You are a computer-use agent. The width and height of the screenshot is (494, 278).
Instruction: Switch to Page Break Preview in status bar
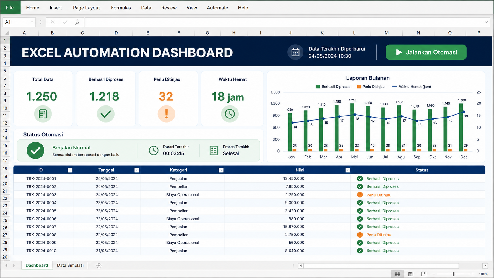pyautogui.click(x=424, y=274)
